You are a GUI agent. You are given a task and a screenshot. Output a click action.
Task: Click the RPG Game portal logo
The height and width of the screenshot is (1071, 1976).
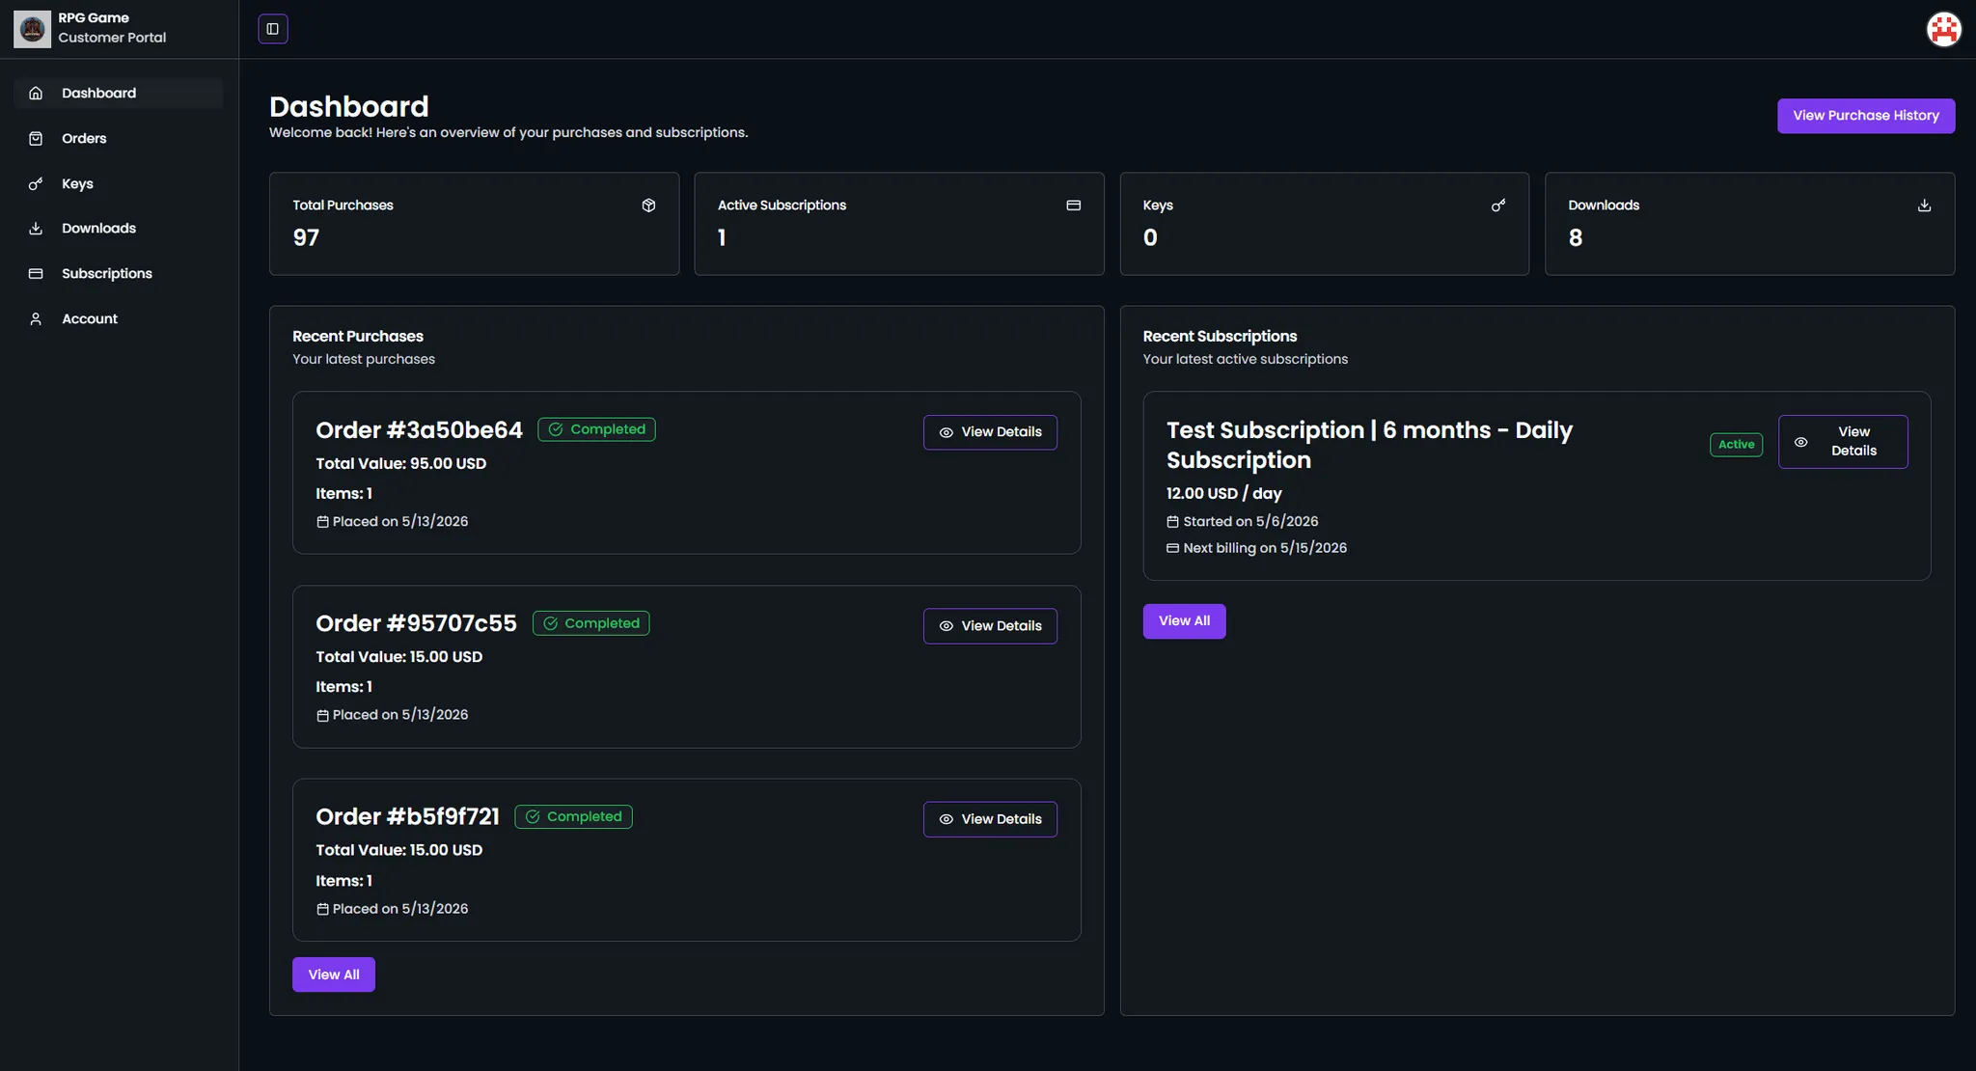click(x=33, y=29)
